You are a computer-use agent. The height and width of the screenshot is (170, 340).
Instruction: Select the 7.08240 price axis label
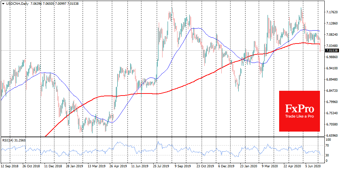pos(331,35)
